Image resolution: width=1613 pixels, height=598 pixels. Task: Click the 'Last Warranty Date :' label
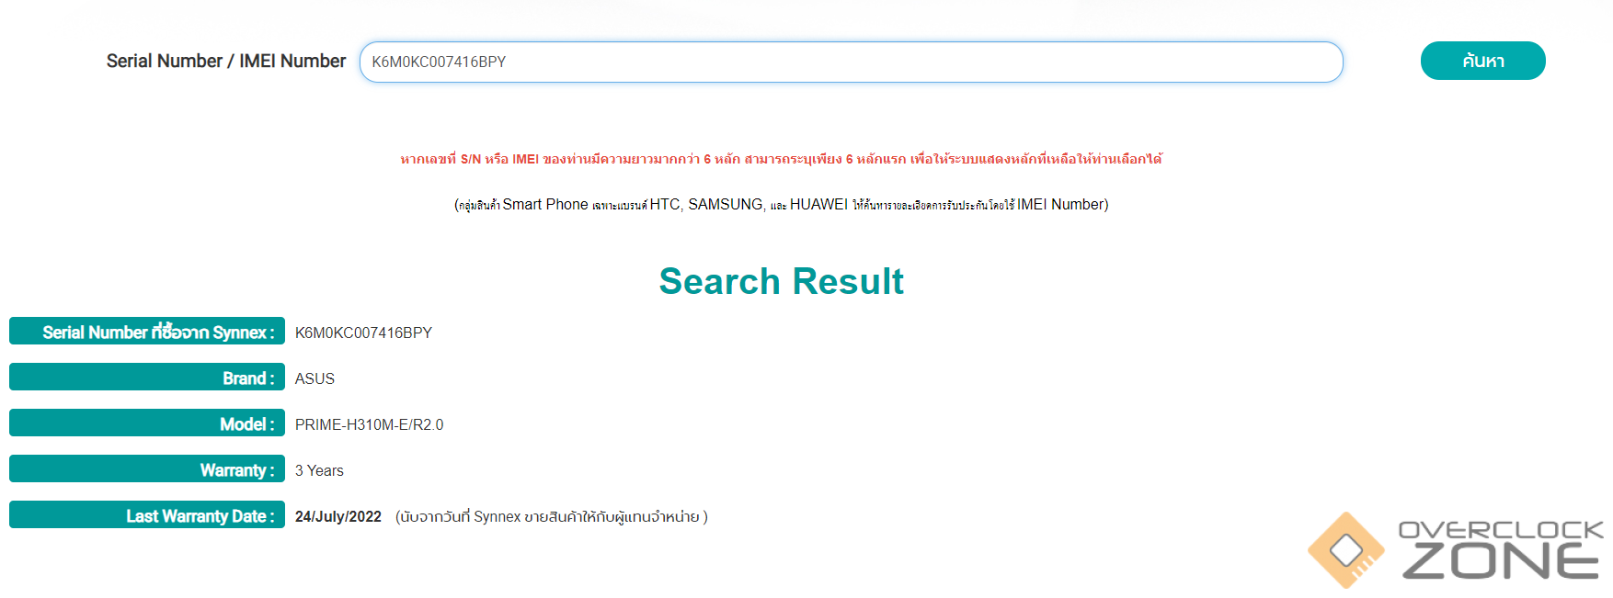pyautogui.click(x=147, y=515)
